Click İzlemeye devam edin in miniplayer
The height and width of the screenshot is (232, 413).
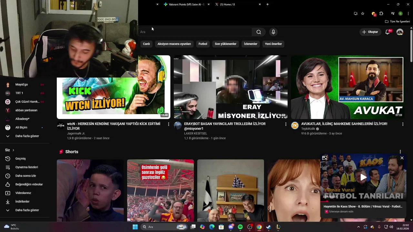(x=341, y=212)
